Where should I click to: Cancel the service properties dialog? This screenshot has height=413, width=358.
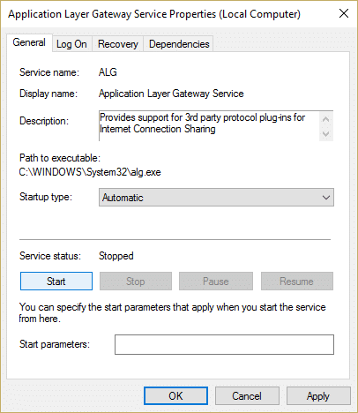tap(247, 396)
